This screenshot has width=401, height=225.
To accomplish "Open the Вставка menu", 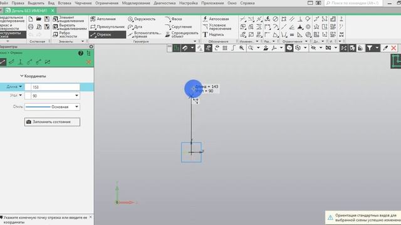I will (65, 3).
